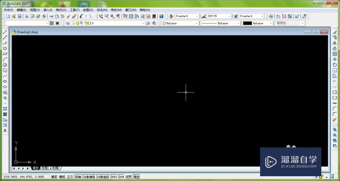
Task: Select the Array tool
Action: coord(335,54)
